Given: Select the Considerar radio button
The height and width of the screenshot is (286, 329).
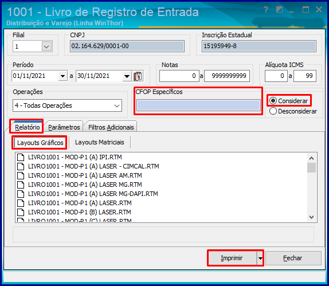Looking at the screenshot, I should [x=273, y=101].
